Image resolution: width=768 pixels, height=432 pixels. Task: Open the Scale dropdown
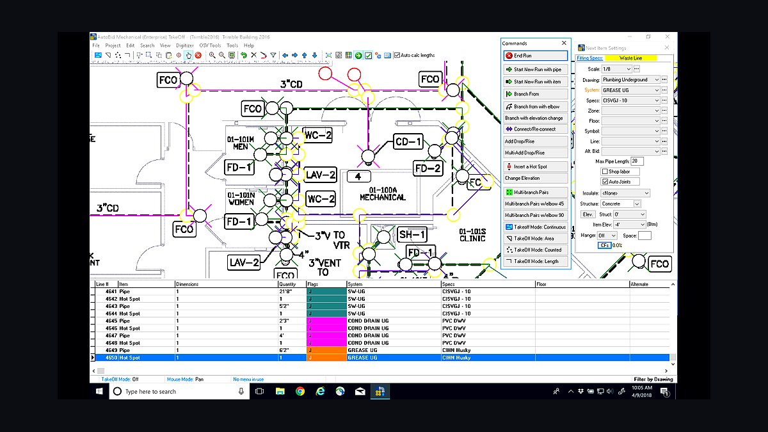(617, 69)
